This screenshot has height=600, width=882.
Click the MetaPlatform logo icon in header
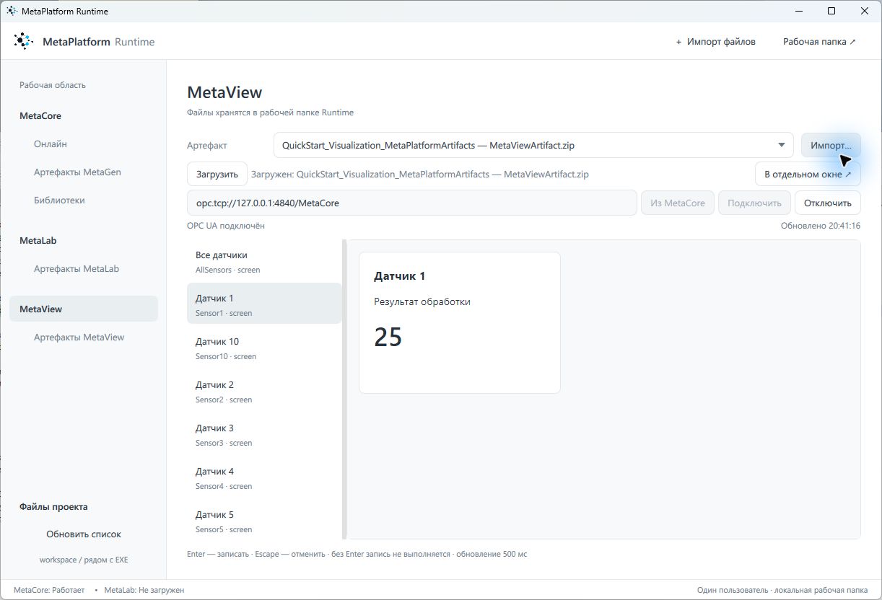(x=24, y=41)
